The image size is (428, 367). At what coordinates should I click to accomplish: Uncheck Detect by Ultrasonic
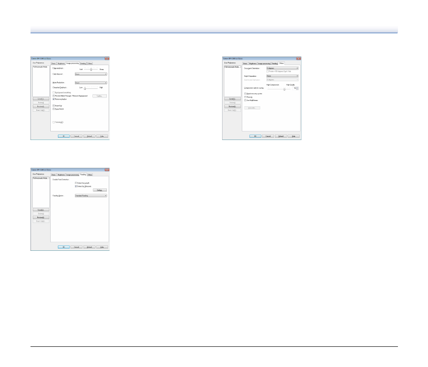pos(76,186)
